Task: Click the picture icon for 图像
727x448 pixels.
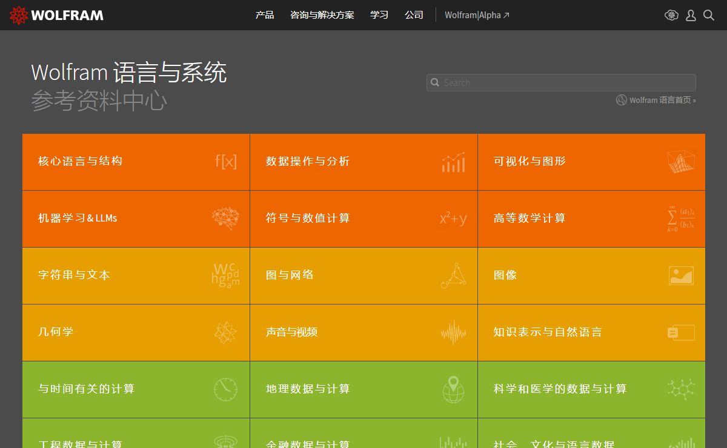Action: pyautogui.click(x=681, y=275)
